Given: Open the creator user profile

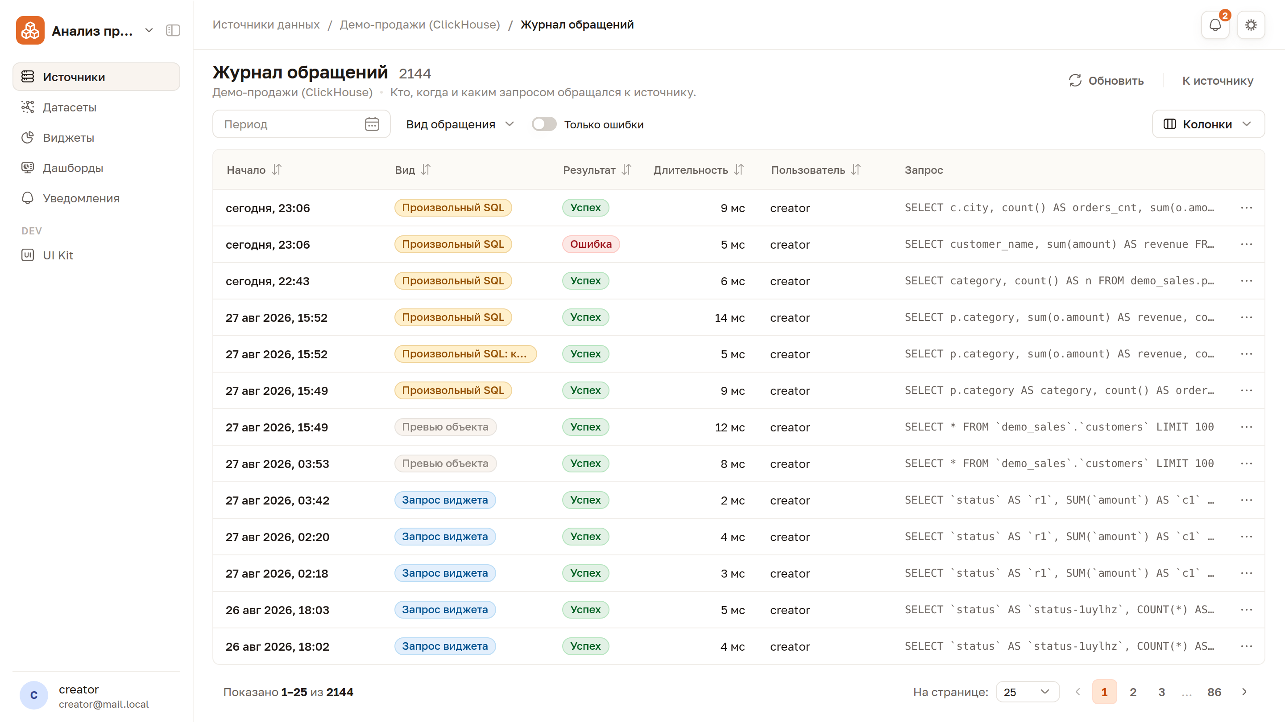Looking at the screenshot, I should coord(96,696).
